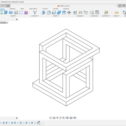Select the Orbit navigation tool
The width and height of the screenshot is (126, 126).
point(50,118)
